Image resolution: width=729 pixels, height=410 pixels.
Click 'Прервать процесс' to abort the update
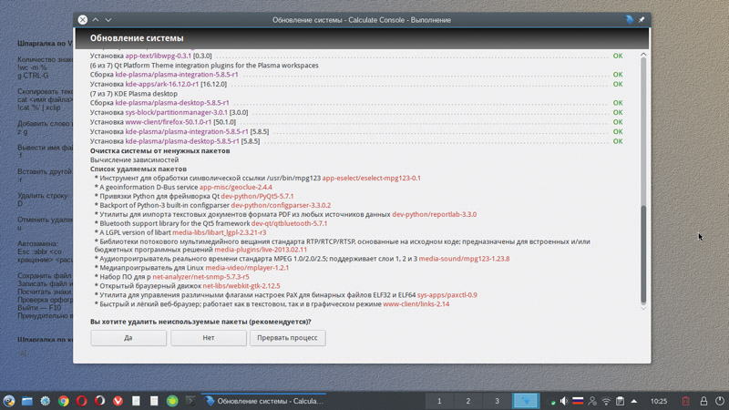point(287,338)
